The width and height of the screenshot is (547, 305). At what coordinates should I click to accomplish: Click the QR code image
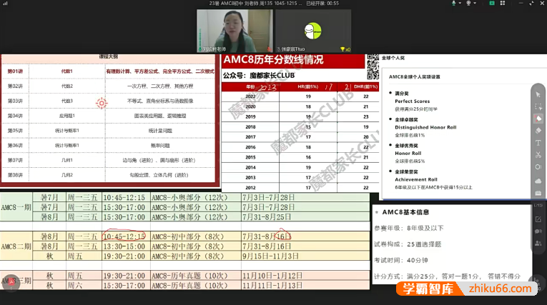tap(373, 66)
